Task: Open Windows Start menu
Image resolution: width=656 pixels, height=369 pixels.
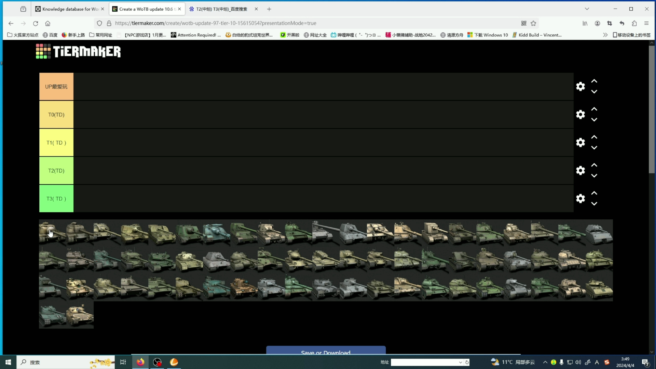Action: (x=8, y=362)
